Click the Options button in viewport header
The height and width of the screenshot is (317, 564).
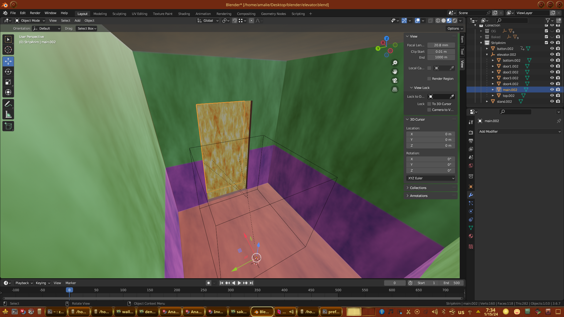[x=455, y=28]
